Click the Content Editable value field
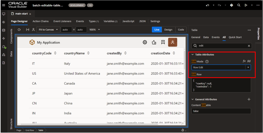263x133 pixels. point(221,111)
